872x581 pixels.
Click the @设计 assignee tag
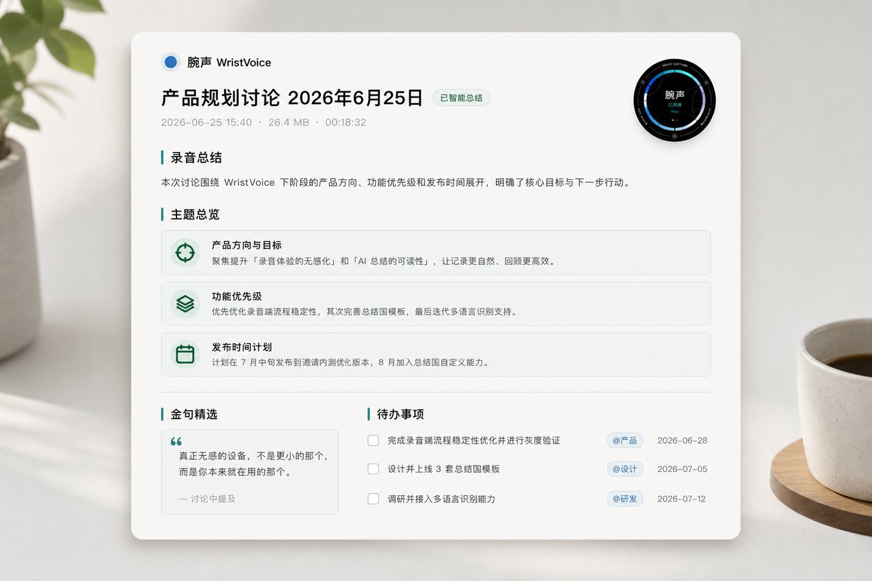[625, 469]
